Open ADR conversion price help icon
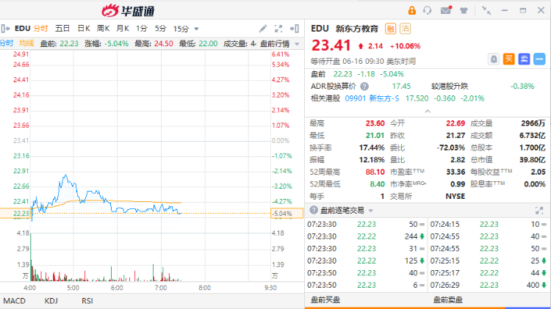 pos(364,87)
